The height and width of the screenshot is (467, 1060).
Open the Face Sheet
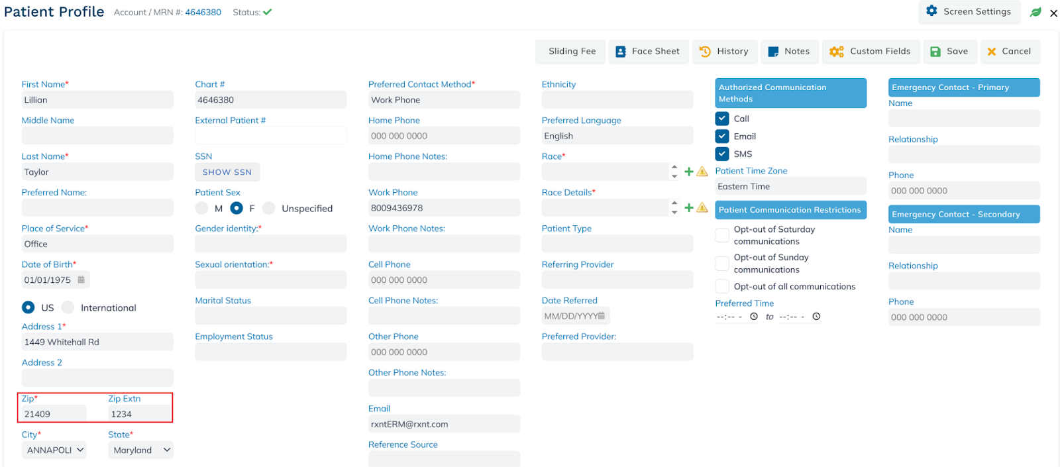(x=647, y=51)
